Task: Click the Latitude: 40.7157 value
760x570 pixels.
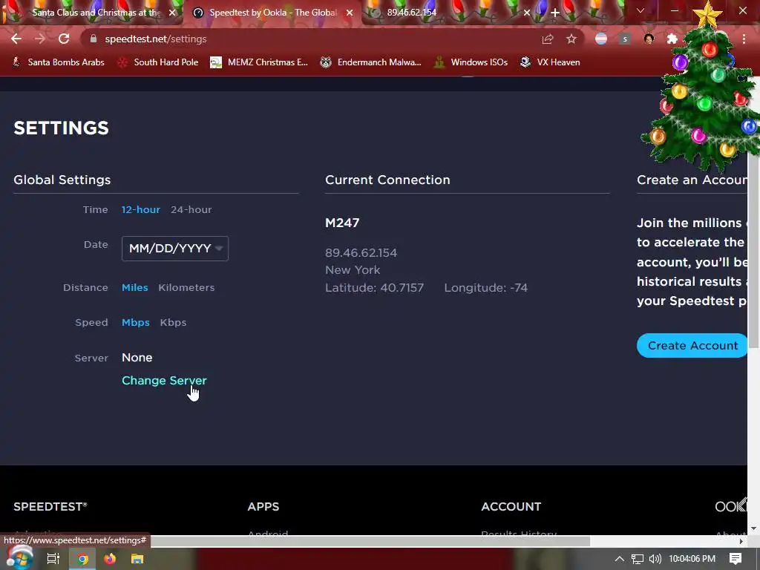Action: [x=374, y=287]
